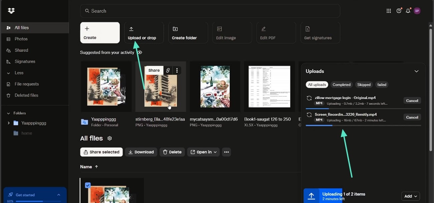Click the Get signatures tile

pyautogui.click(x=320, y=33)
